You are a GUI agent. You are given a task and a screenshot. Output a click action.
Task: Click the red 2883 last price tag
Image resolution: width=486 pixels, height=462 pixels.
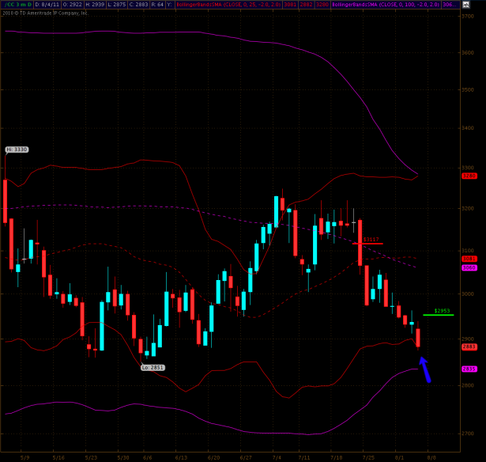tap(468, 346)
